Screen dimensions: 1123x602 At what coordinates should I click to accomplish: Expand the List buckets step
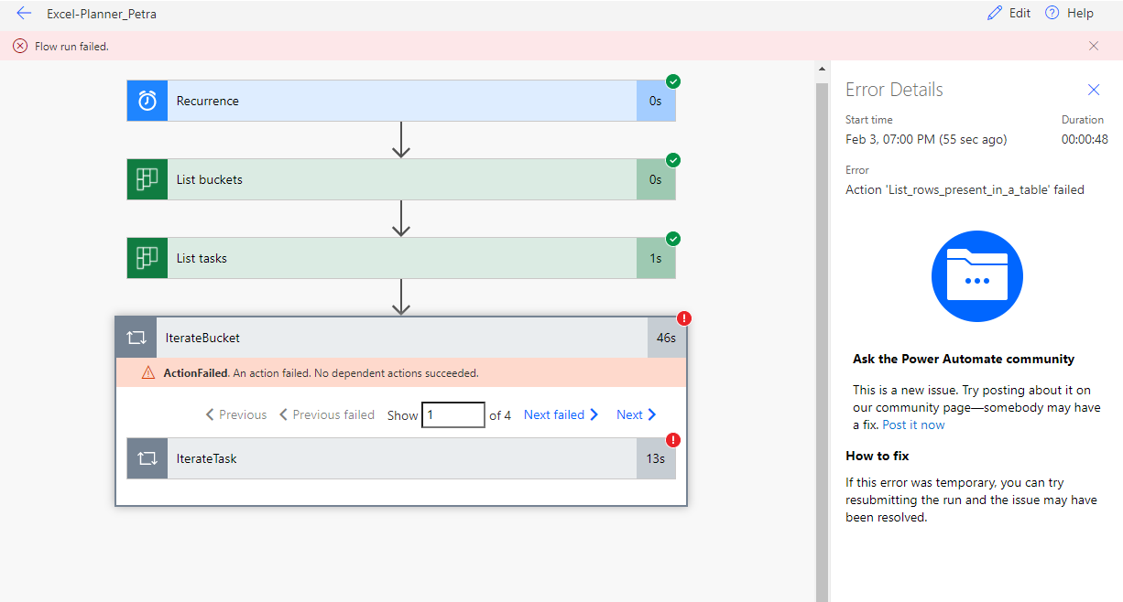(x=401, y=179)
